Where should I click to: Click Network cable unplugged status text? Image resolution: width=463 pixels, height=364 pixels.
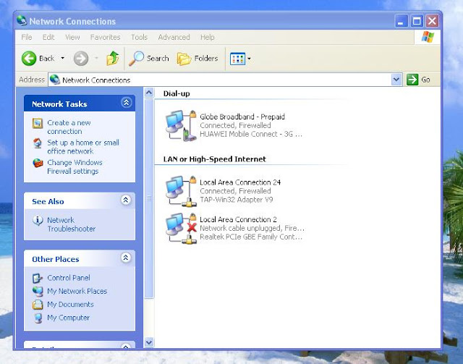coord(252,228)
